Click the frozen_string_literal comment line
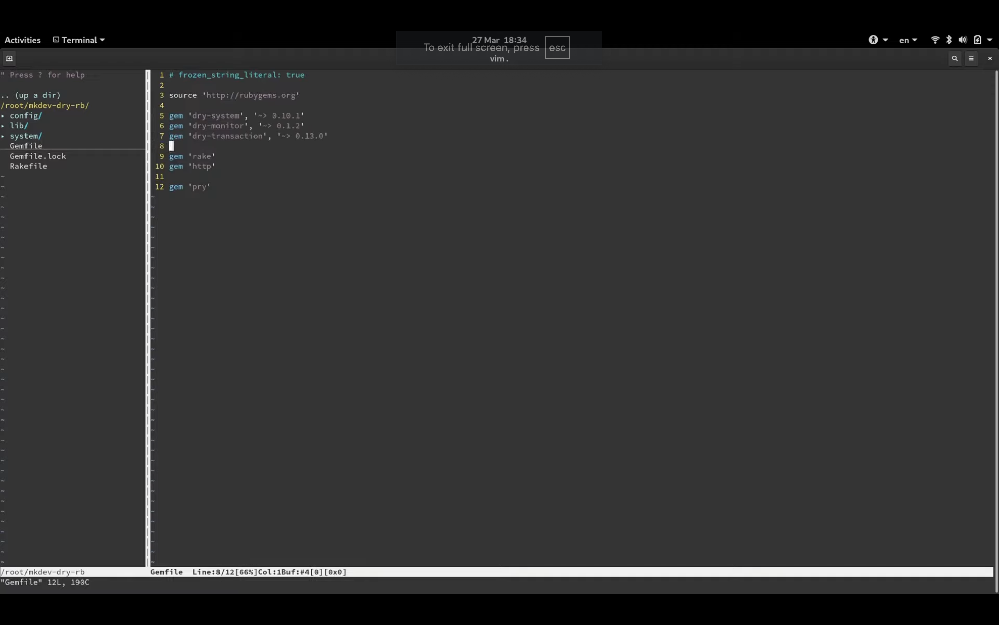This screenshot has height=625, width=999. [236, 75]
